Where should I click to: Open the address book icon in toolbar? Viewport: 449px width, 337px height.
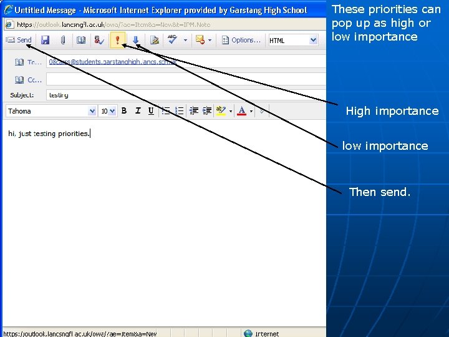pyautogui.click(x=81, y=40)
